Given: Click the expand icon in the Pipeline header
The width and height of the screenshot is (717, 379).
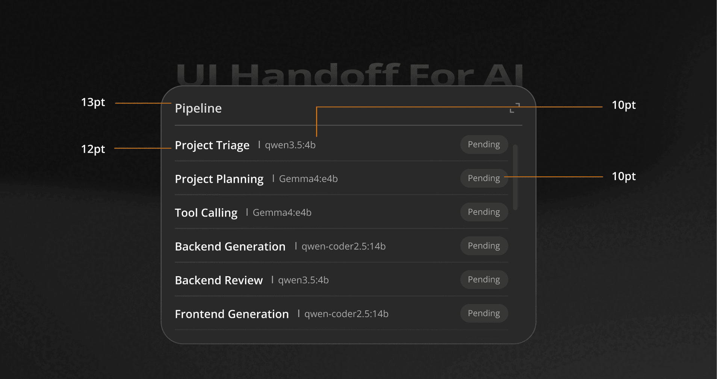Looking at the screenshot, I should coord(514,108).
